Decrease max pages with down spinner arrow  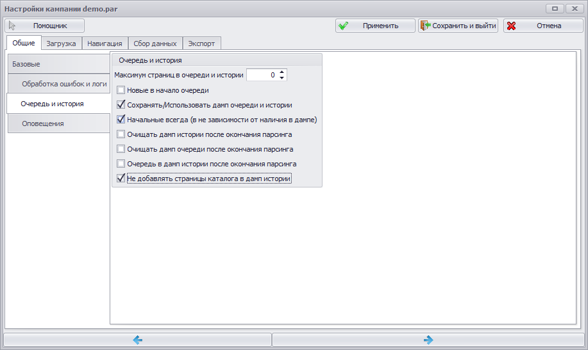coord(282,78)
